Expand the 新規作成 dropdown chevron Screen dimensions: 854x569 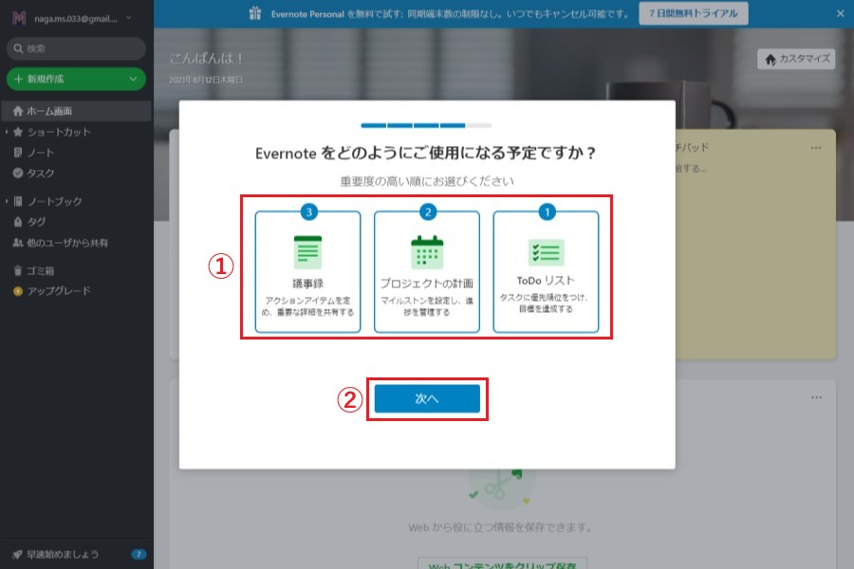tap(133, 79)
